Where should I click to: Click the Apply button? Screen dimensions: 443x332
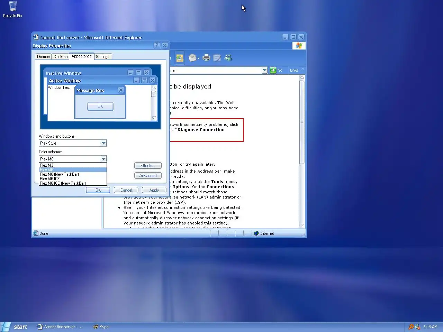coord(154,190)
